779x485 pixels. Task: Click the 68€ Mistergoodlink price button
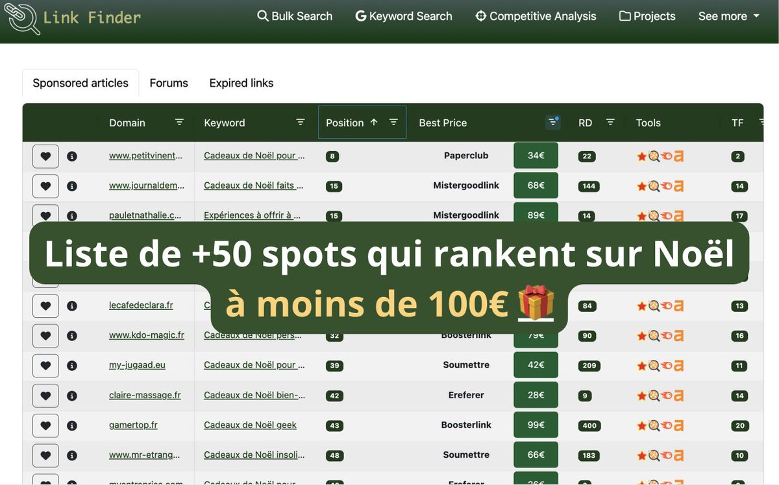click(536, 185)
